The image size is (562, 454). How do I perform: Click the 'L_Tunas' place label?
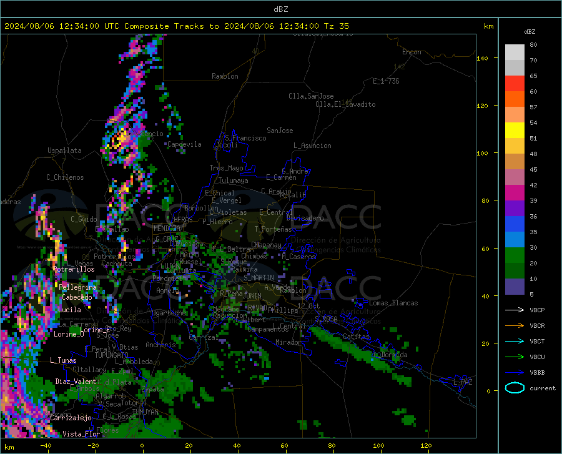(x=63, y=360)
